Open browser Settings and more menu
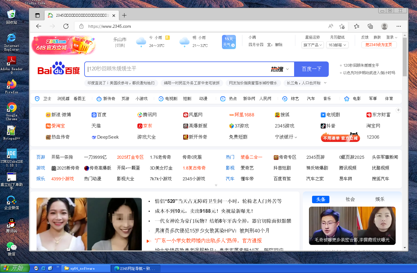417x273 pixels. pyautogui.click(x=399, y=26)
